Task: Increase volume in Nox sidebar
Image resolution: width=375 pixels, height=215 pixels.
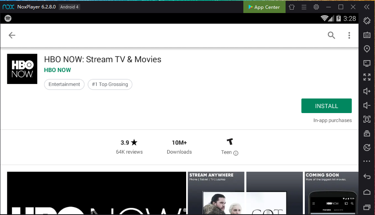Action: [367, 91]
